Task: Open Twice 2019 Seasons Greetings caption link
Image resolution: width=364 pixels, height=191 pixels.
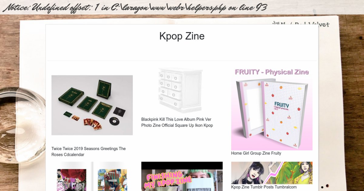Action: (89, 152)
